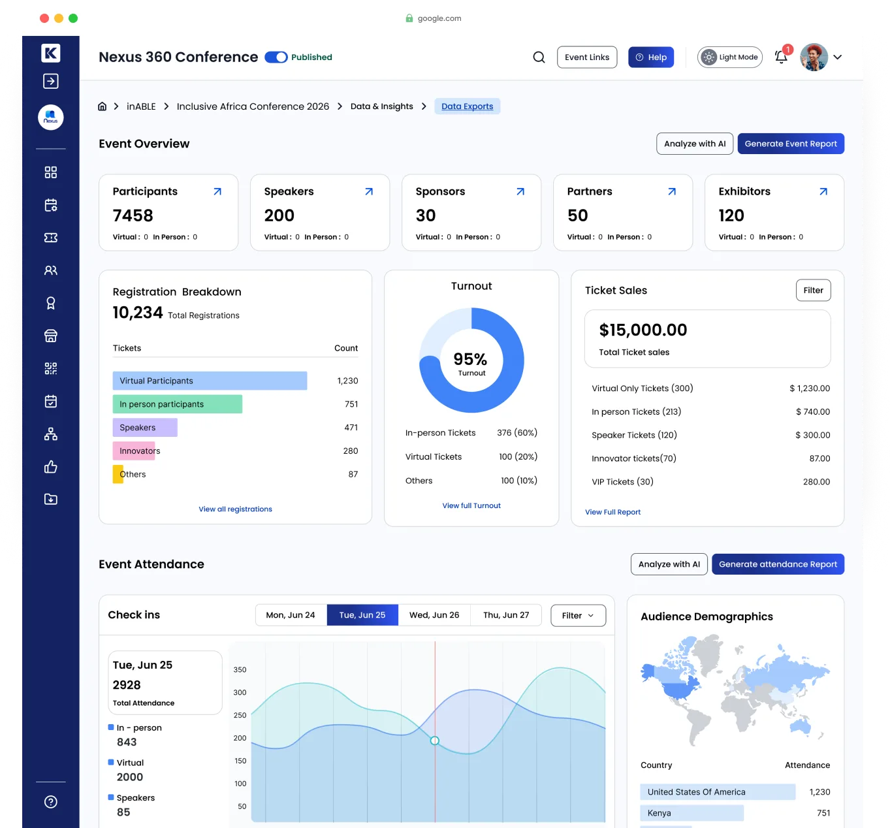Image resolution: width=890 pixels, height=828 pixels.
Task: Select the Wed, Jun 26 tab
Action: [434, 615]
